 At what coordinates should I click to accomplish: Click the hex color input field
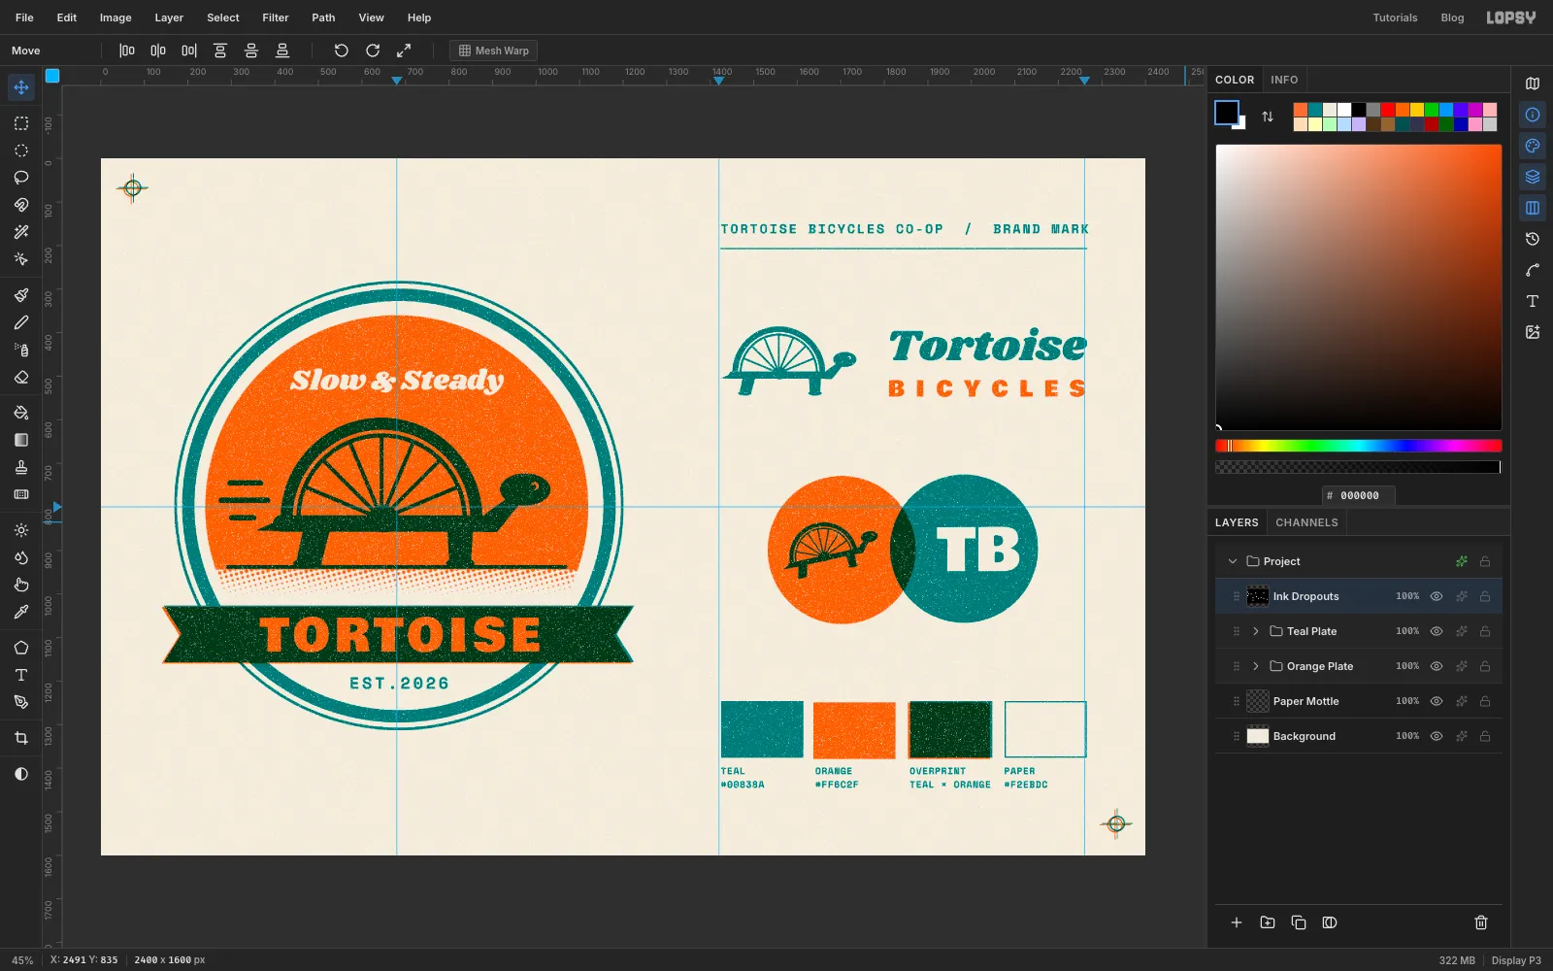click(x=1359, y=495)
